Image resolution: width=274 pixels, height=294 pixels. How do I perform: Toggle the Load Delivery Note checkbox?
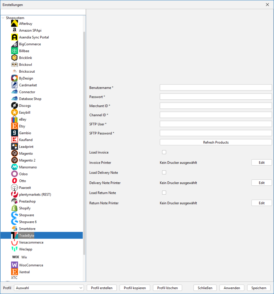coord(164,173)
